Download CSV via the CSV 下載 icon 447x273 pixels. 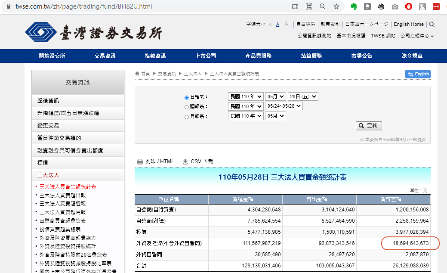[x=185, y=161]
